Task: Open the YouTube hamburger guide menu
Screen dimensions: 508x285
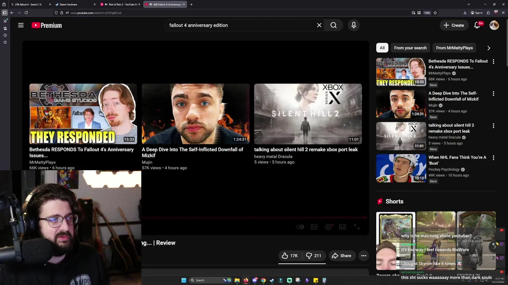Action: 21,25
